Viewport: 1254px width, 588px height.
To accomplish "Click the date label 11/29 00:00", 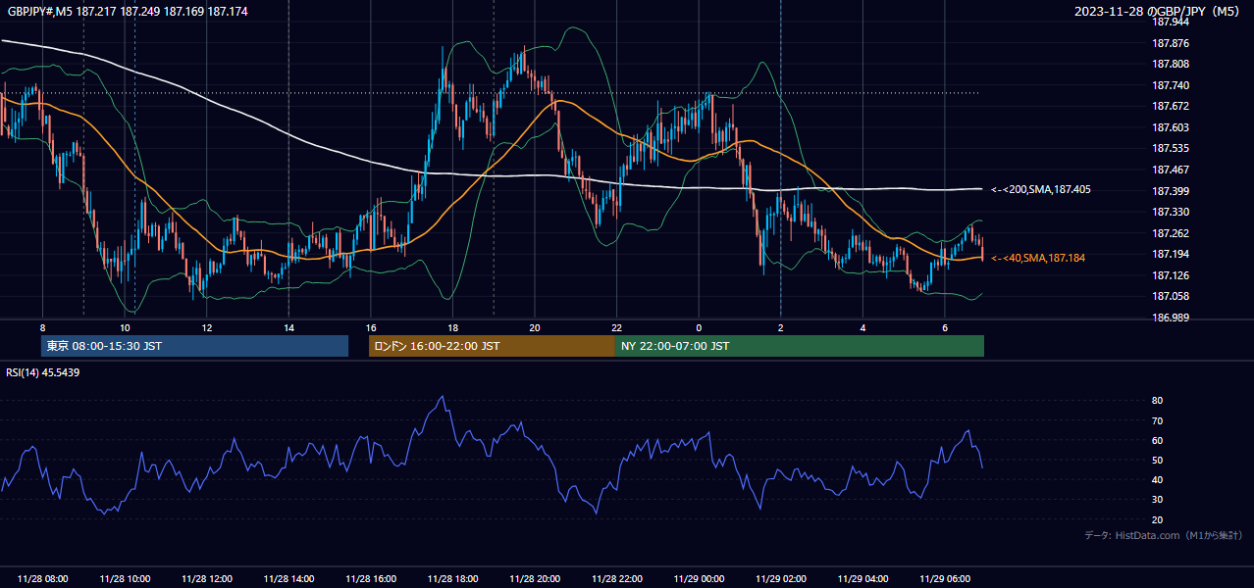I will pos(699,579).
